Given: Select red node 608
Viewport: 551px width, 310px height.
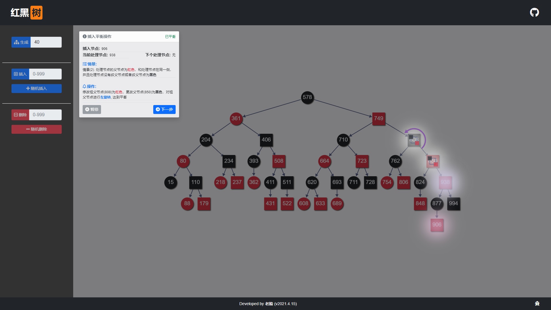Looking at the screenshot, I should point(304,204).
